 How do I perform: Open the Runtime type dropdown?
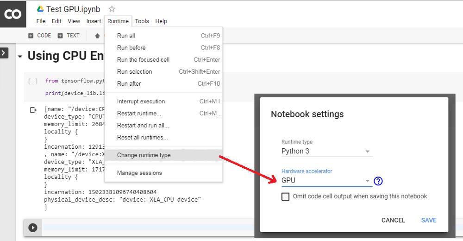[326, 152]
